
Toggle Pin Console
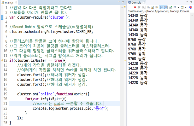[171, 7]
